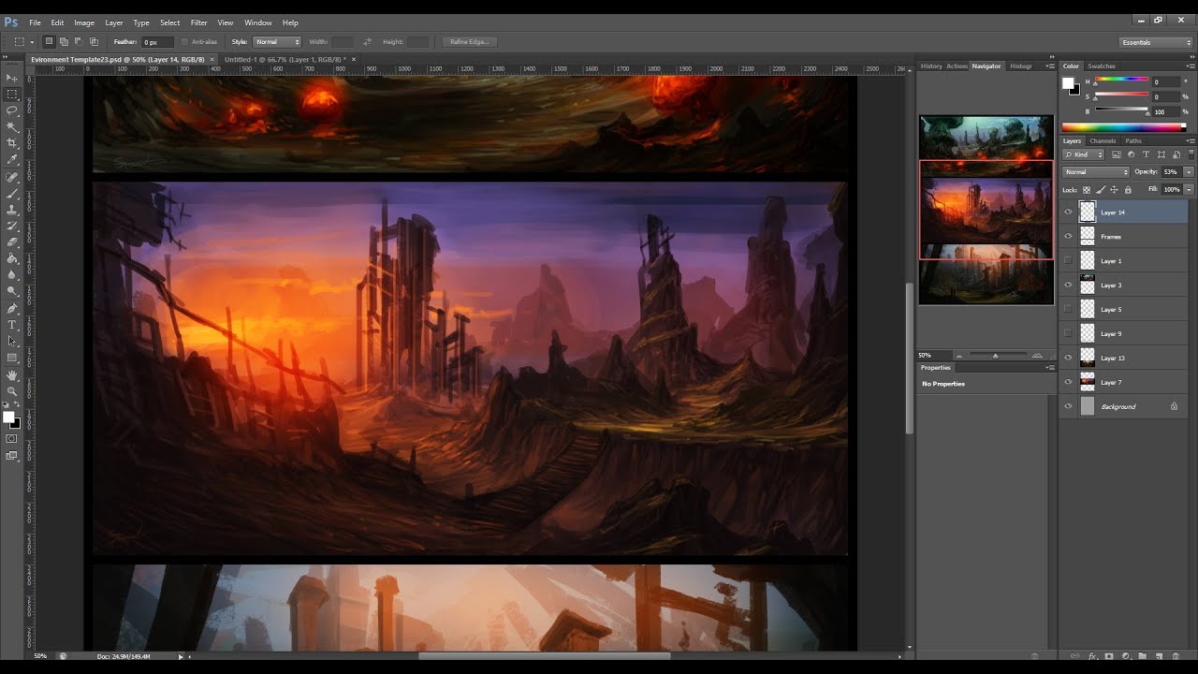This screenshot has height=674, width=1198.
Task: Toggle visibility of Layer 3
Action: click(1068, 285)
